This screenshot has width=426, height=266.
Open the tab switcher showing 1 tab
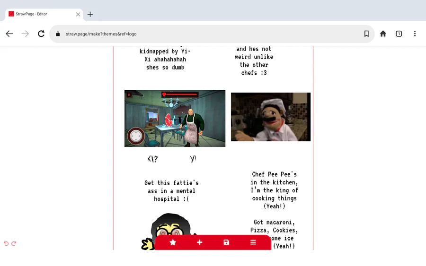point(399,34)
